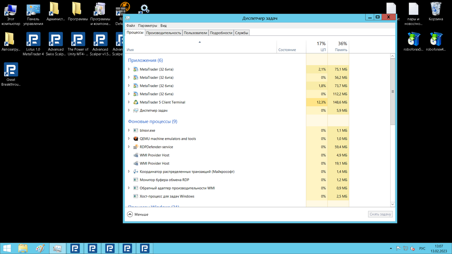Select the Админист... folder on the desktop

click(56, 12)
